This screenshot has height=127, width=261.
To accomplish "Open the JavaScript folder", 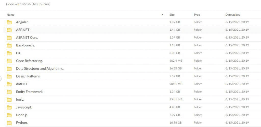I will coord(24,107).
